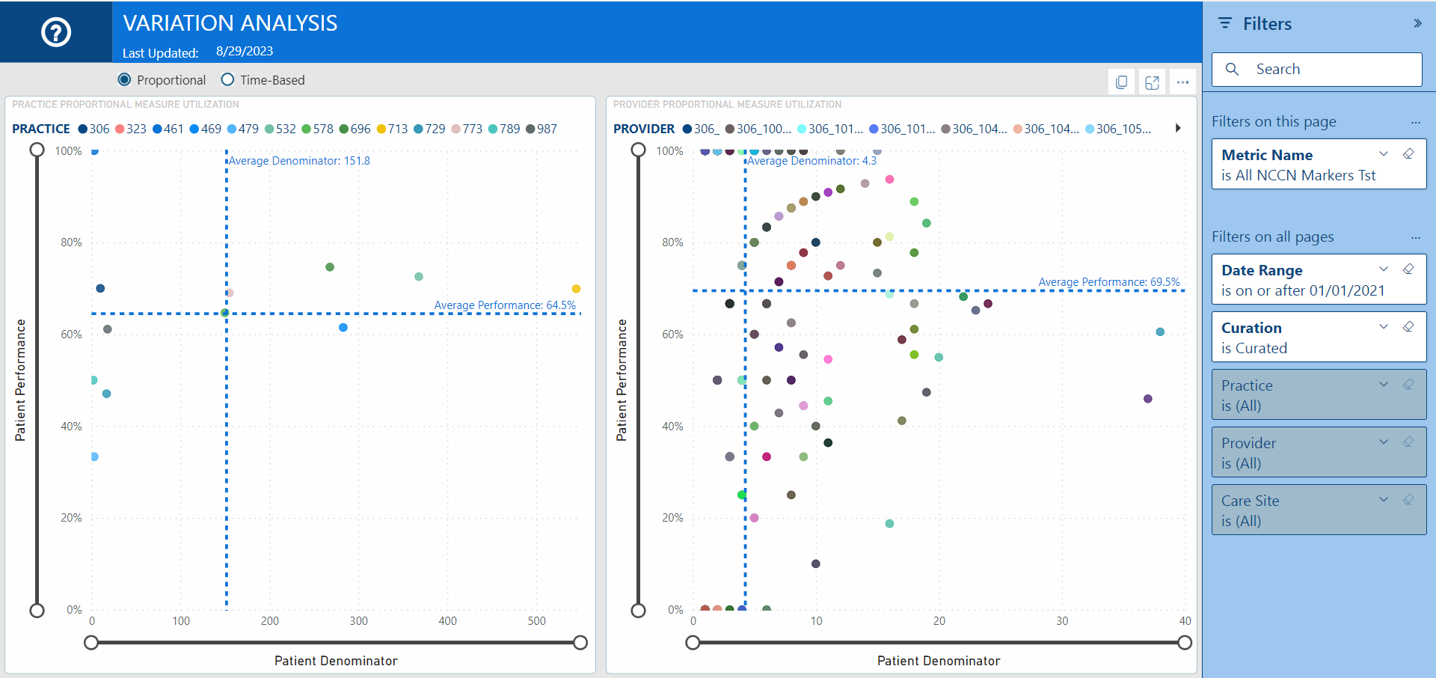Open more options for filters on all pages
Viewport: 1436px width, 678px height.
[1416, 237]
